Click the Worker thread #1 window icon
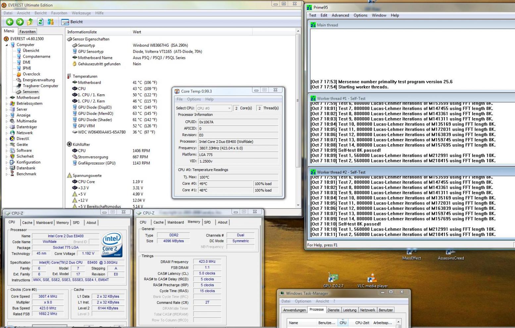The width and height of the screenshot is (515, 328). [x=313, y=98]
